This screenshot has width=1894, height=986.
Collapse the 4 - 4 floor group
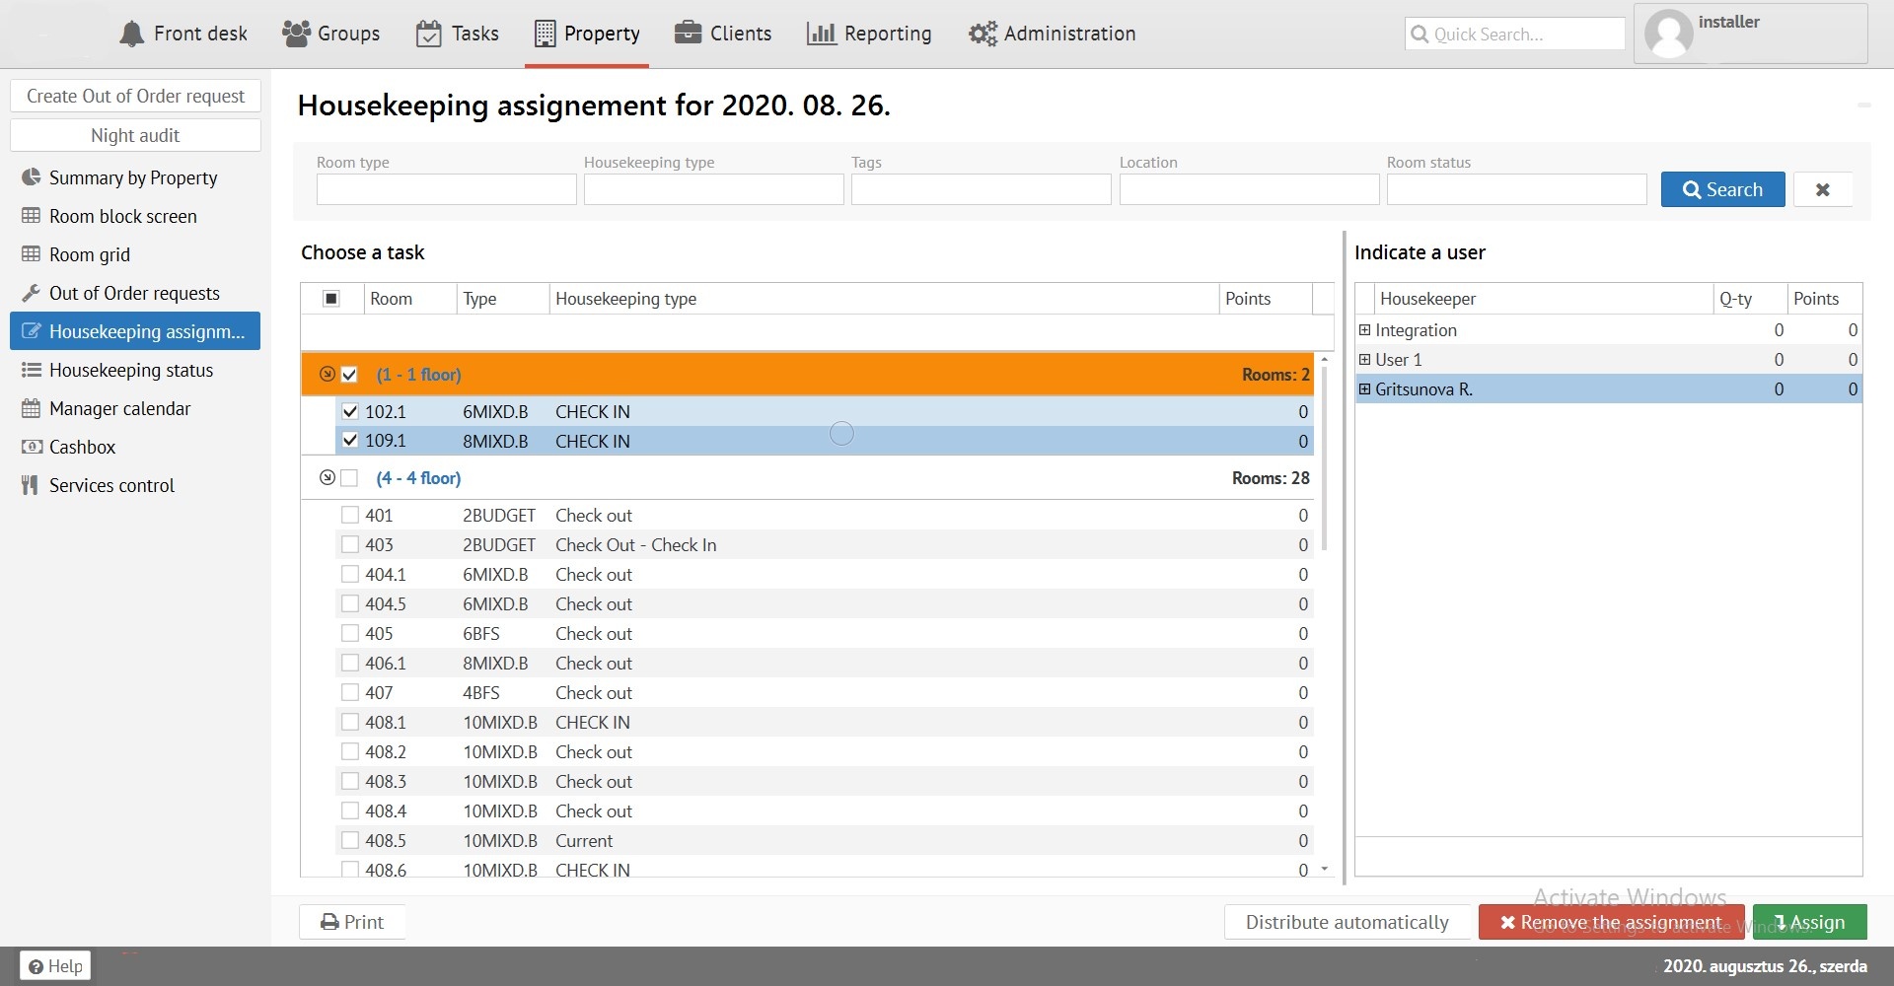point(328,478)
